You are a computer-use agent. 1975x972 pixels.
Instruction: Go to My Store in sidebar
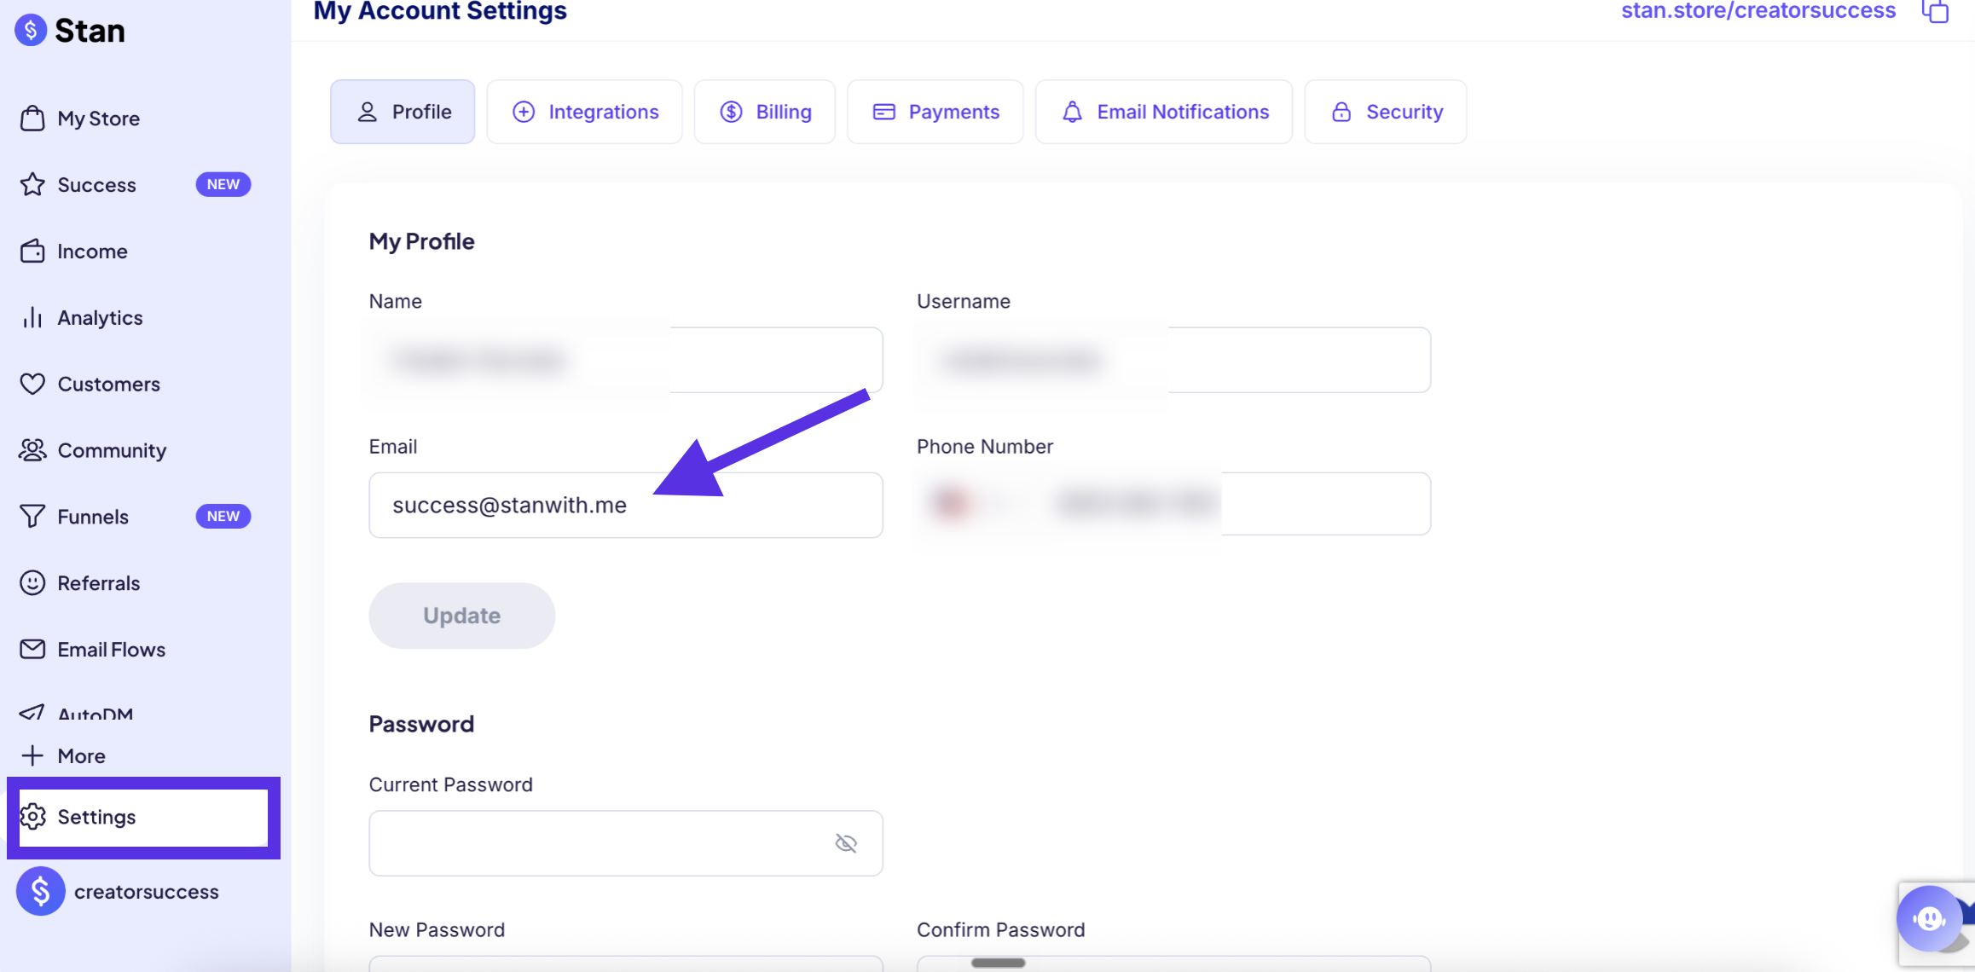tap(99, 119)
